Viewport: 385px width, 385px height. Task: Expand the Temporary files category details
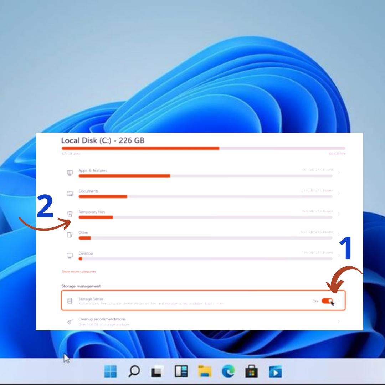tap(339, 214)
